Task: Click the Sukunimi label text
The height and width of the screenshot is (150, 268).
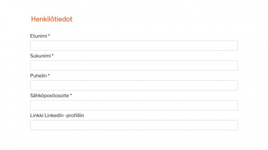Action: (41, 56)
